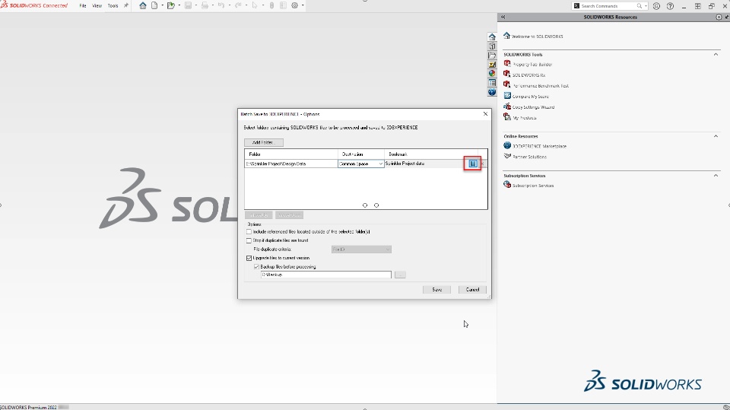Viewport: 730px width, 410px height.
Task: Click the status bar icon at bottom right
Action: click(x=726, y=407)
